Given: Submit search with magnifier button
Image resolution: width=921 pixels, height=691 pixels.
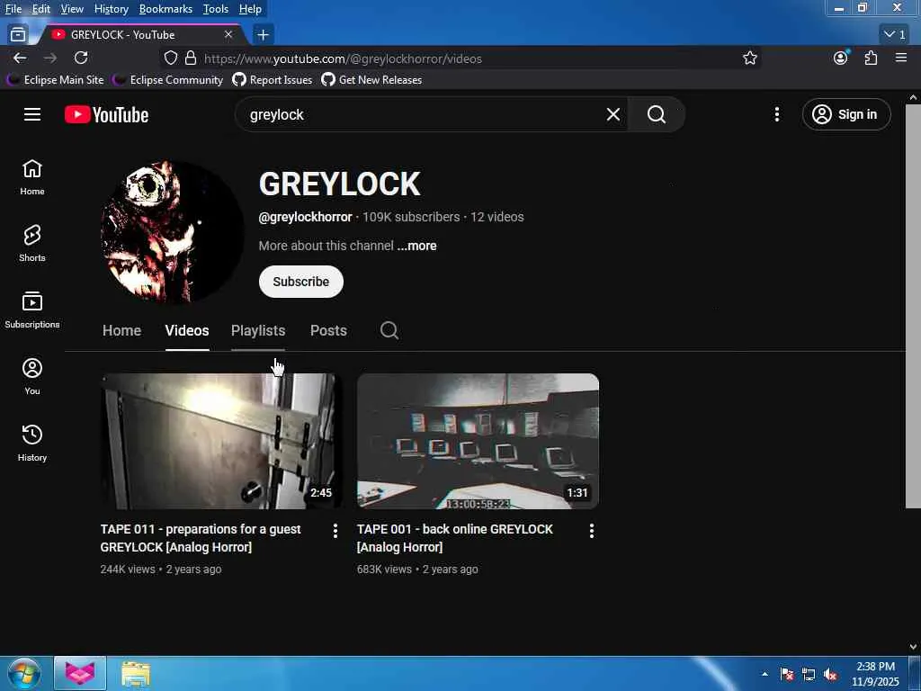Looking at the screenshot, I should 656,114.
